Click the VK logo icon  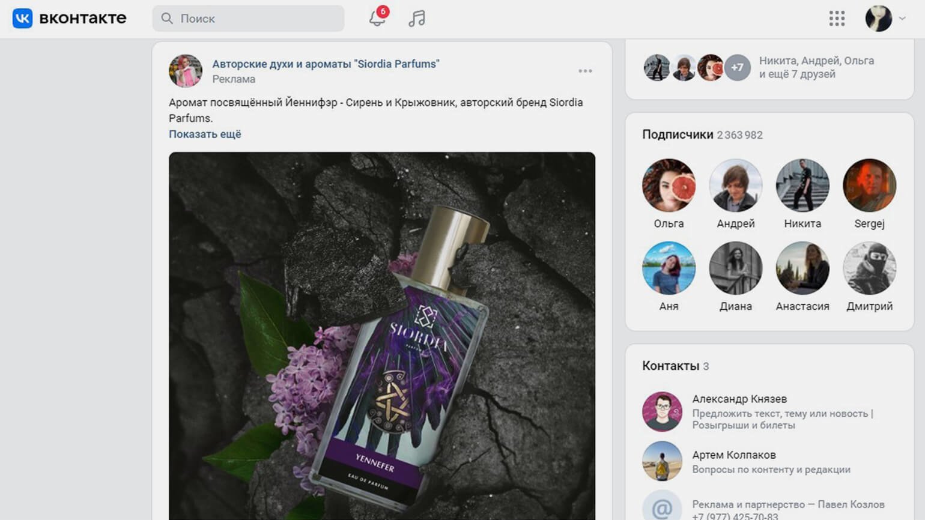click(x=22, y=19)
